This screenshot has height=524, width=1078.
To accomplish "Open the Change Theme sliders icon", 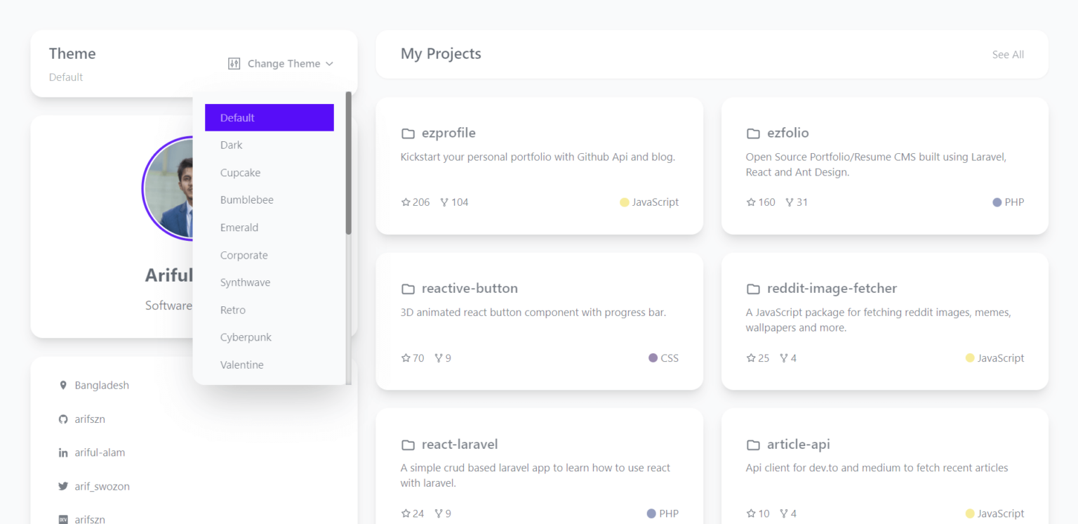I will [x=234, y=63].
